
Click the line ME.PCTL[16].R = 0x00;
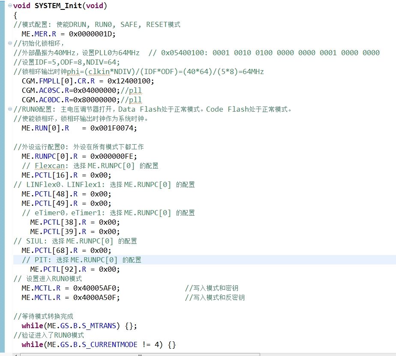66,175
